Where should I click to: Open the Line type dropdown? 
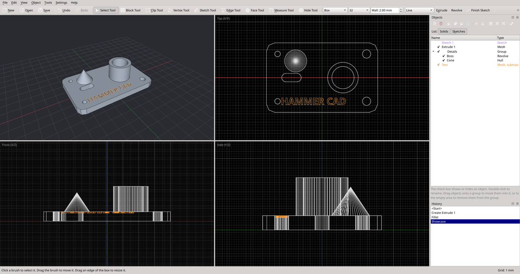pyautogui.click(x=419, y=10)
